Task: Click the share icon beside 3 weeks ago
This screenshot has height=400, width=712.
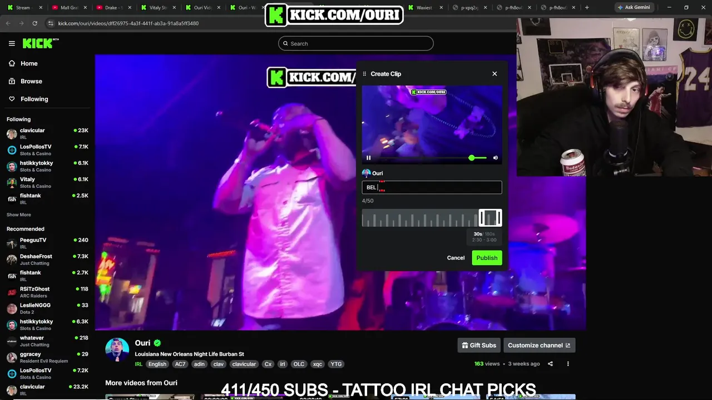Action: point(550,364)
